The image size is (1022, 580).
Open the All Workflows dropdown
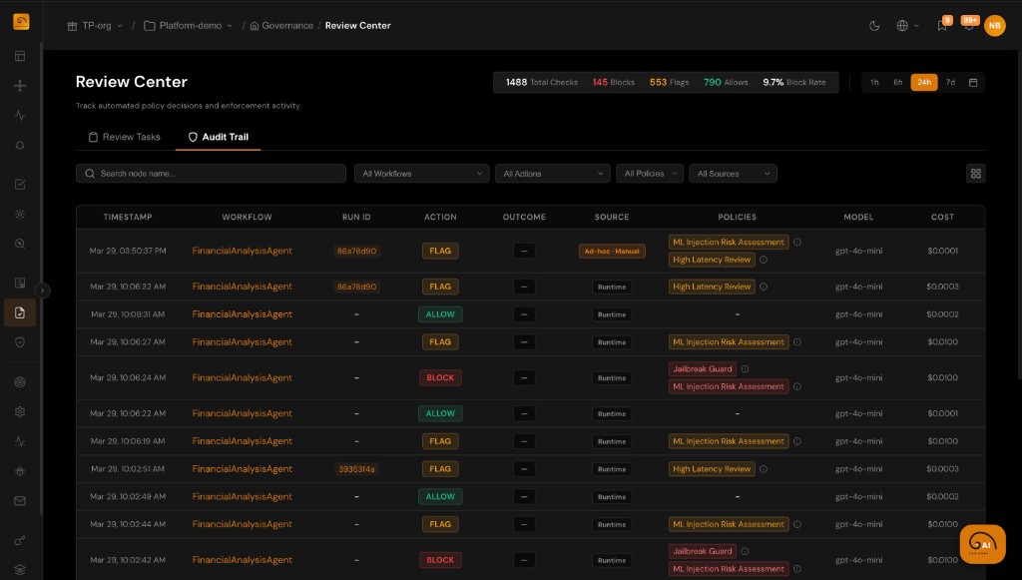coord(421,173)
